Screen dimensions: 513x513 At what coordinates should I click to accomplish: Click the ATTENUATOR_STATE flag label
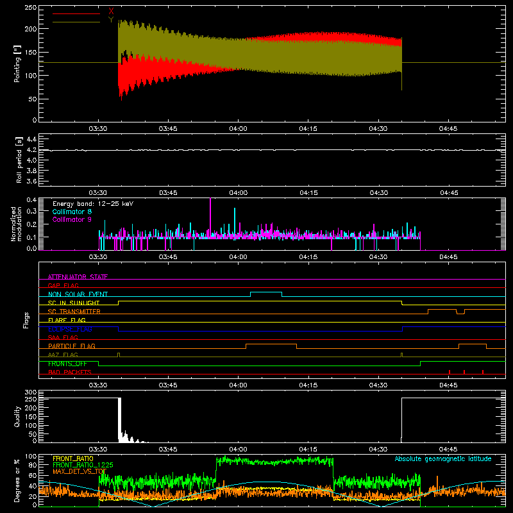[78, 277]
